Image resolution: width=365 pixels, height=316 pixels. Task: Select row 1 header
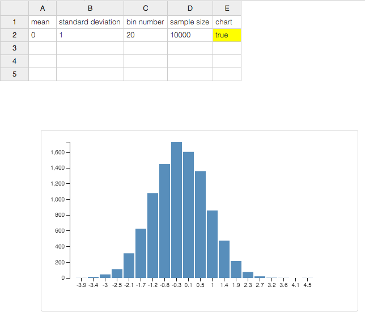[x=14, y=22]
